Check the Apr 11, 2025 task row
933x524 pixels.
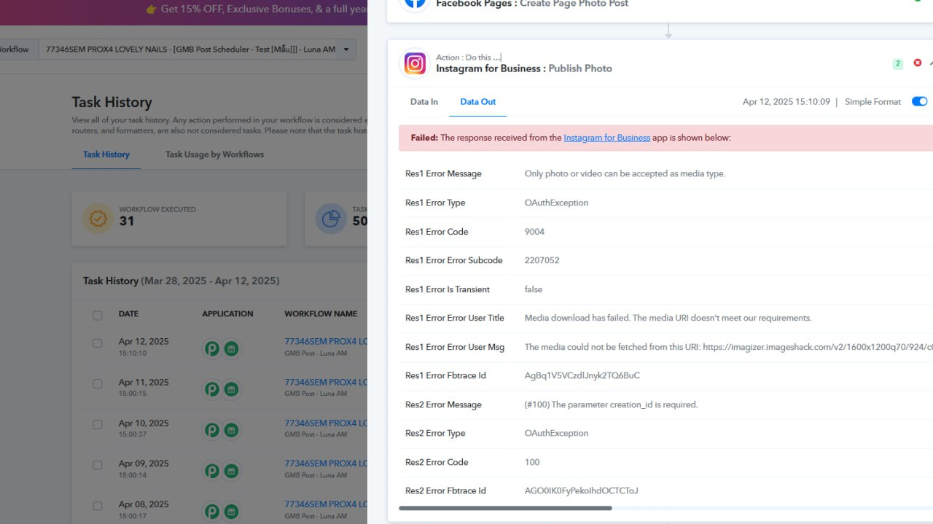click(98, 384)
